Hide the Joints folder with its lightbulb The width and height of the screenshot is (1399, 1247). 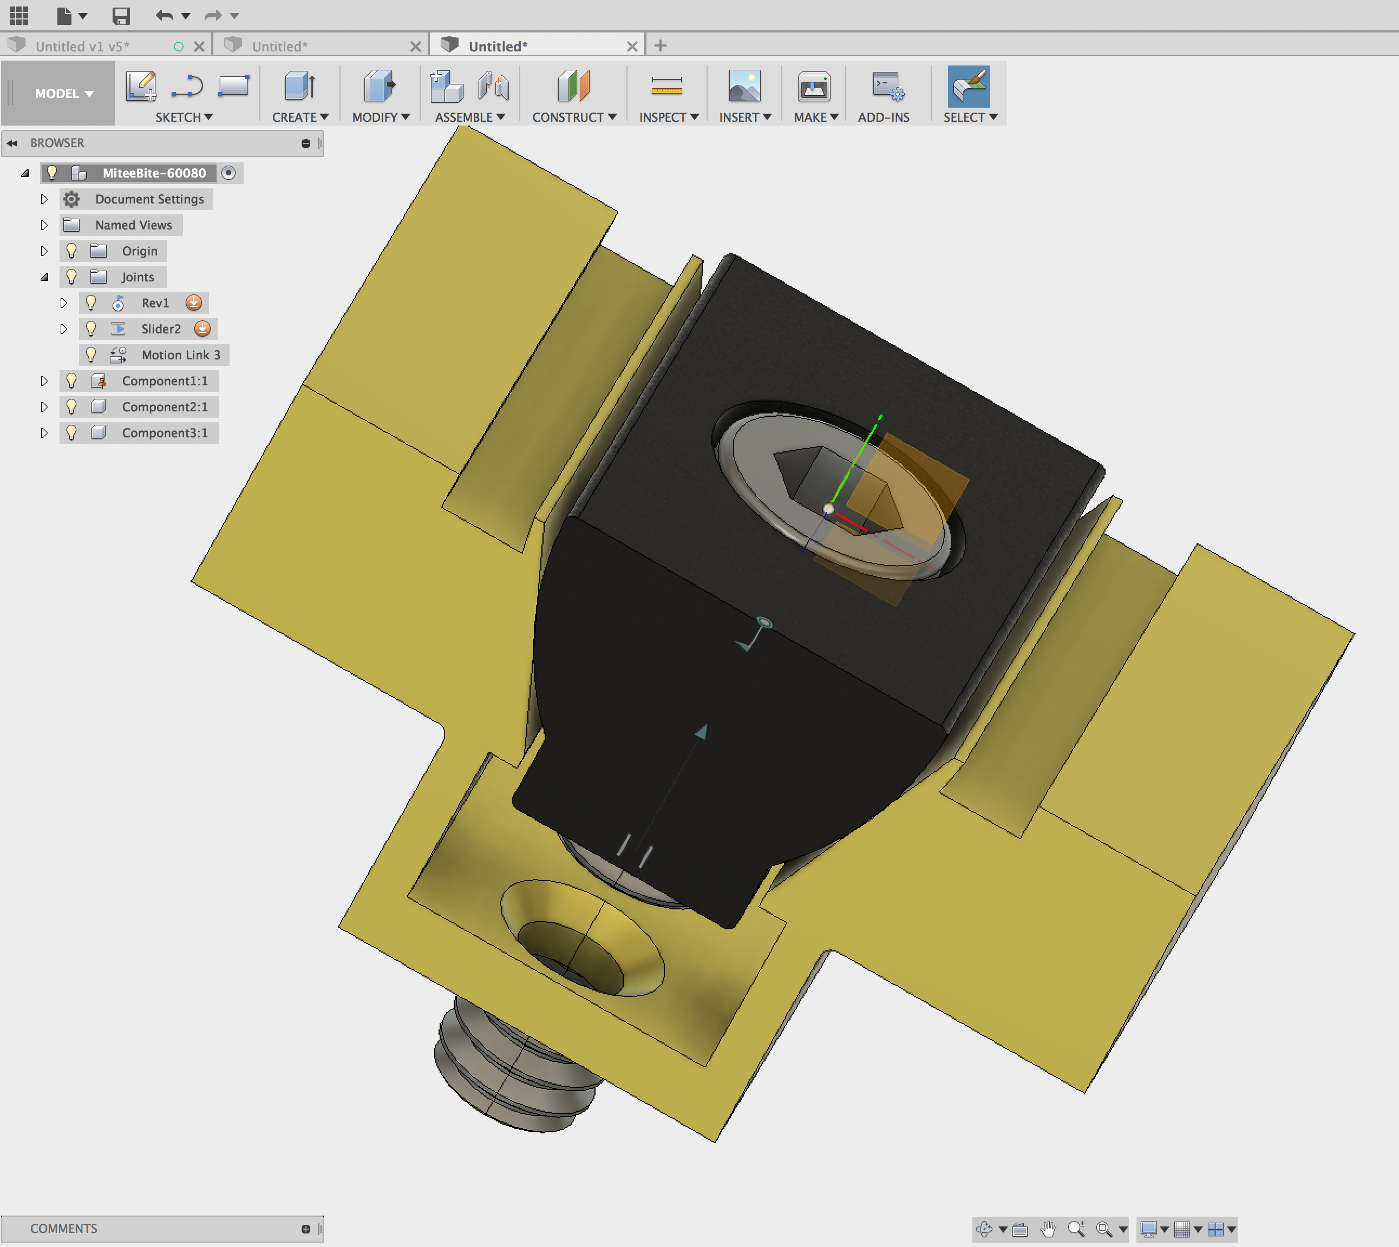pyautogui.click(x=73, y=277)
